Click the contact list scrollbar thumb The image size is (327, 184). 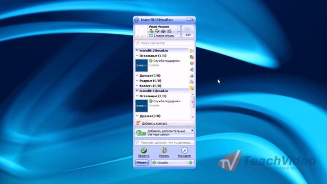pos(193,102)
